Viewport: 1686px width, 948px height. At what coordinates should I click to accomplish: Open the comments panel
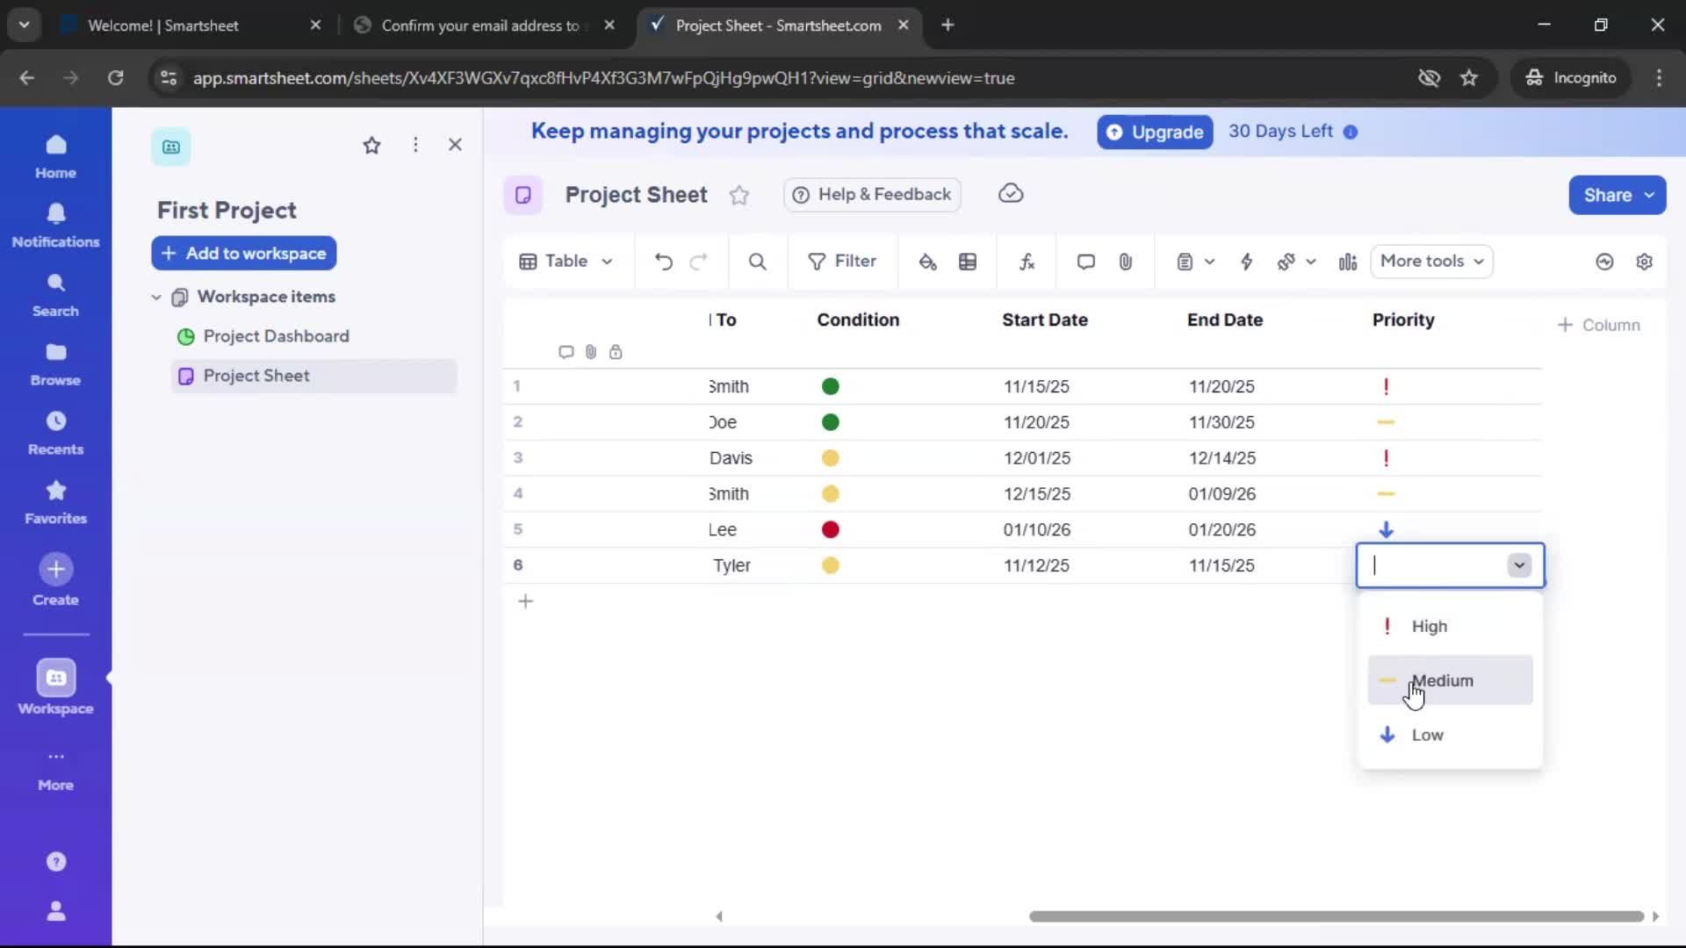point(1085,262)
